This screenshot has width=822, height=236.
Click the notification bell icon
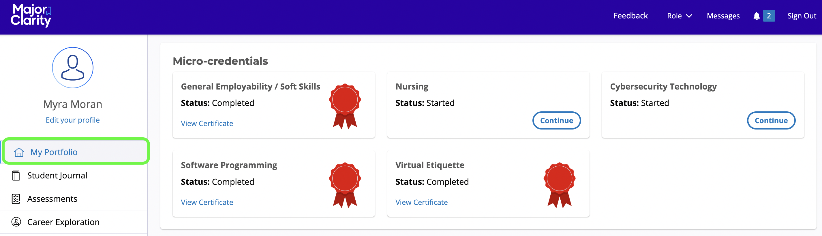pos(756,16)
